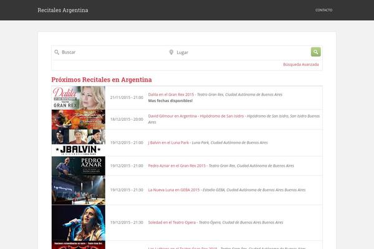374x249 pixels.
Task: Open David Gilmour en Argentina link
Action: tap(196, 116)
